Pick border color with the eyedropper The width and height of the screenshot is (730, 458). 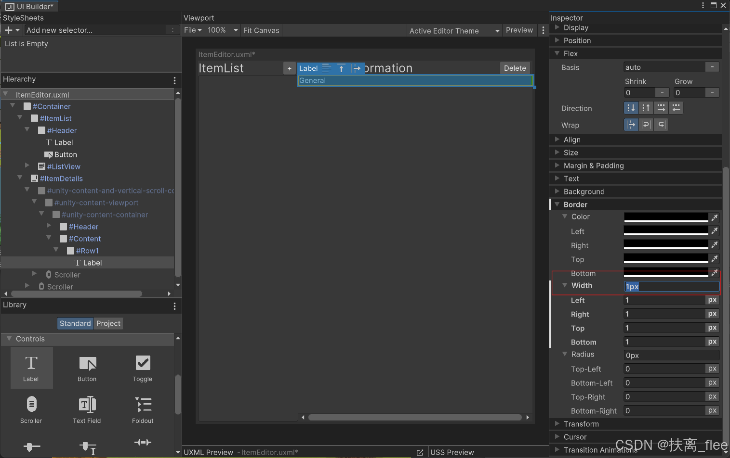point(715,217)
